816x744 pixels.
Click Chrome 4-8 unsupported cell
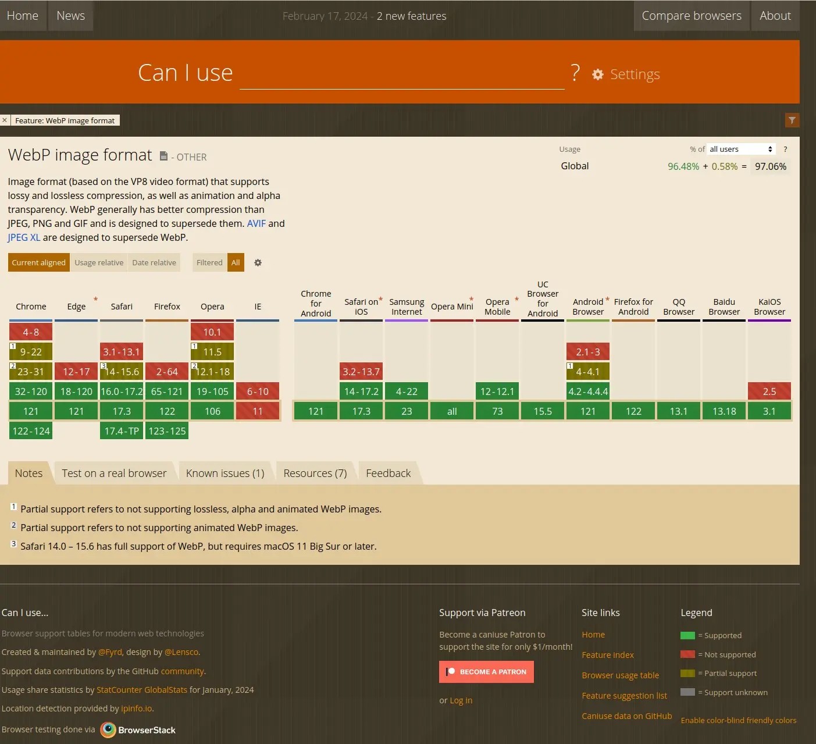[31, 332]
